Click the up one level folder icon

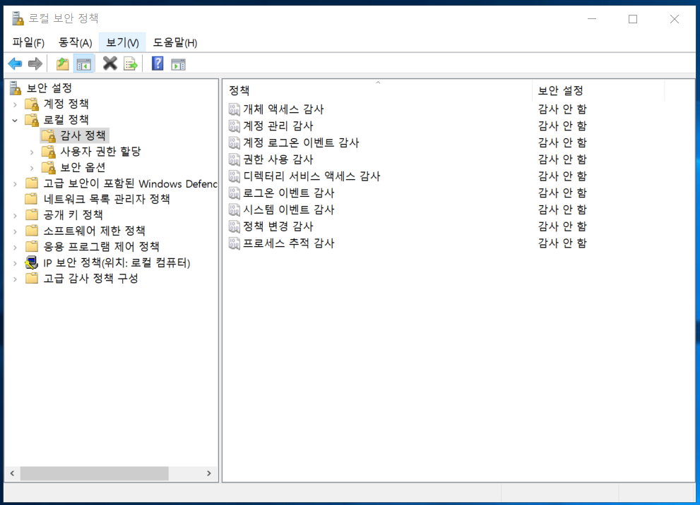[x=62, y=63]
